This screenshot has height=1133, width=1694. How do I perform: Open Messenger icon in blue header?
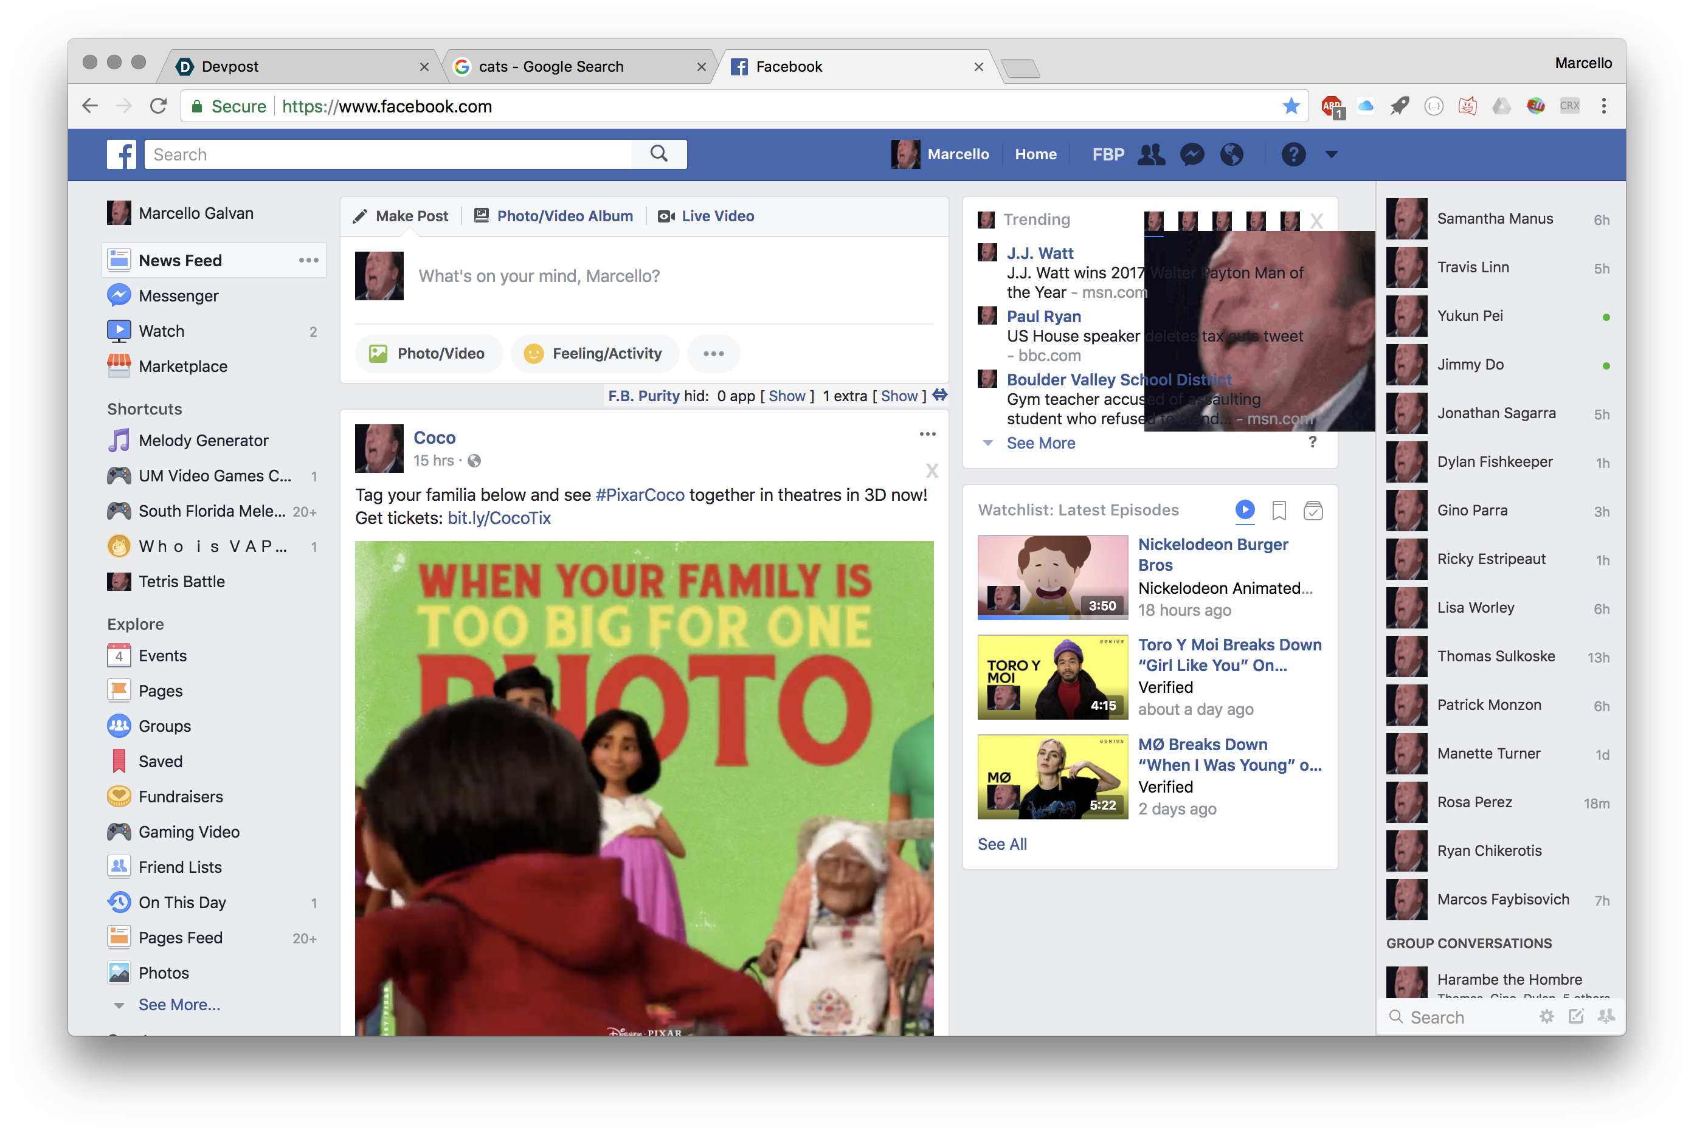[x=1192, y=154]
